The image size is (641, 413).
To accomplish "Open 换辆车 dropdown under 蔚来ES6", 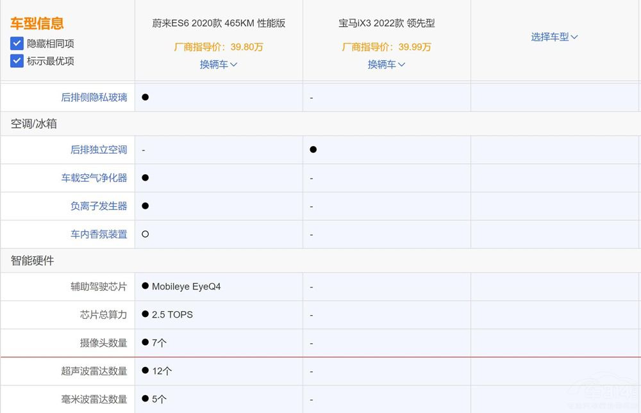I will (219, 64).
